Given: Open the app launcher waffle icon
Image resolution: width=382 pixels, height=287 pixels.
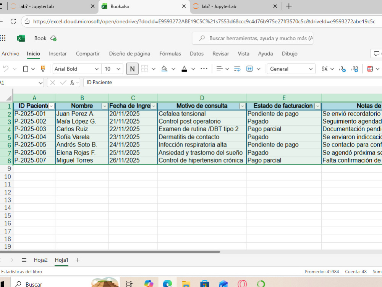Looking at the screenshot, I should tap(3, 38).
